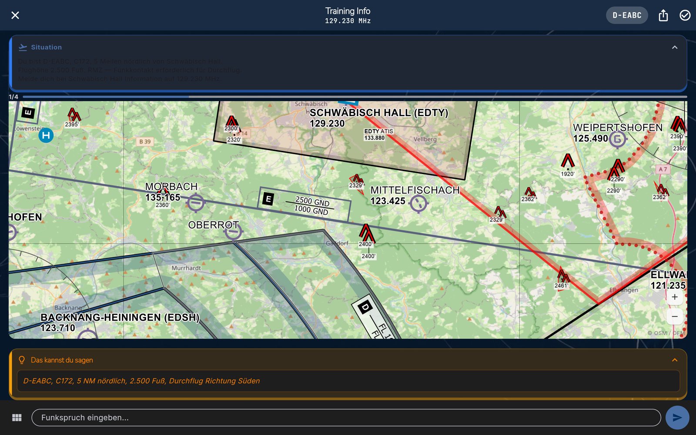
Task: Click the BACKNANG-HEININGEN (EDSH) label
Action: click(120, 318)
